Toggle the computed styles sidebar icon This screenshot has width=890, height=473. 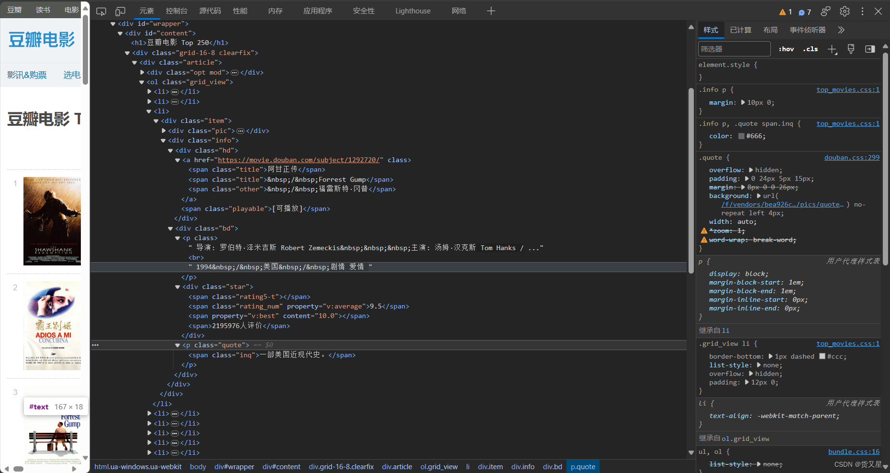[x=870, y=49]
